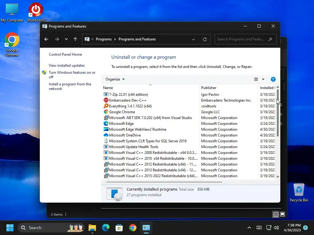Screen dimensions: 314x235
Task: Select Programs and Features breadcrumb segment
Action: click(137, 39)
